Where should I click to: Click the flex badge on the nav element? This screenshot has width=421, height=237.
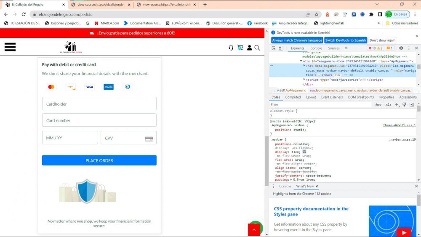[x=338, y=75]
